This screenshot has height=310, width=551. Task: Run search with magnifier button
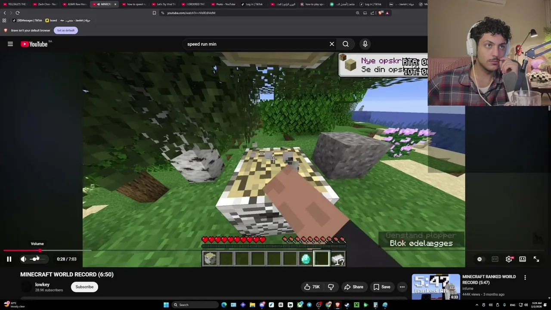346,44
